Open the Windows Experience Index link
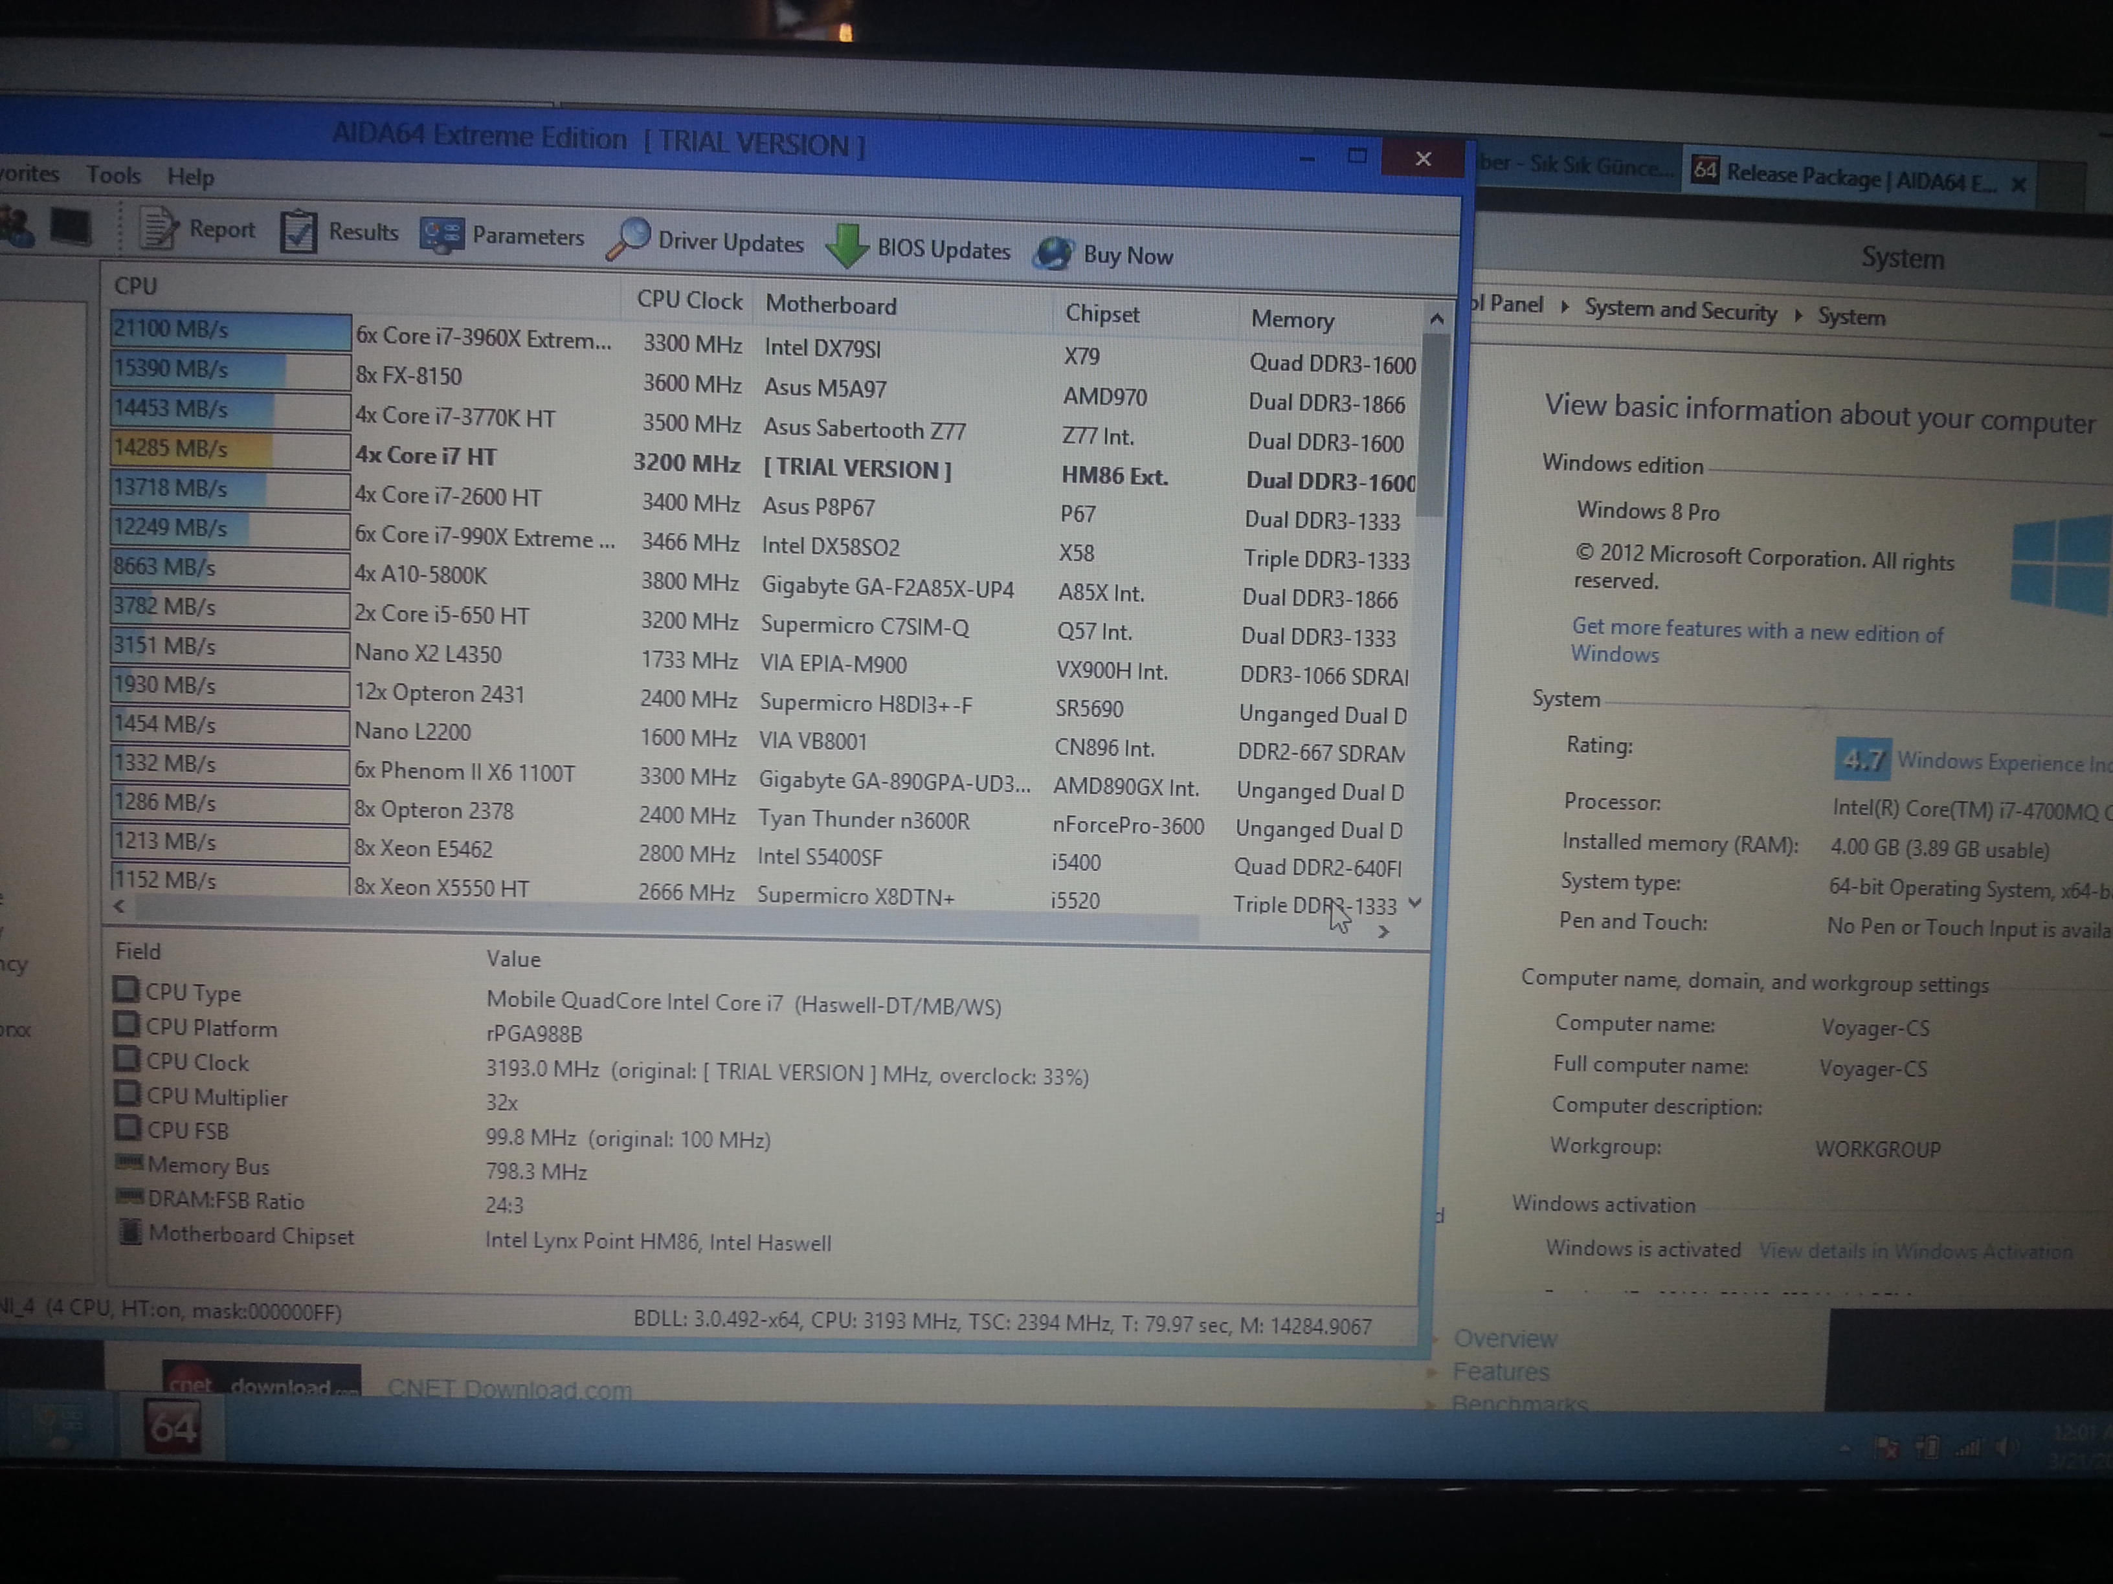The height and width of the screenshot is (1584, 2113). click(x=2004, y=762)
